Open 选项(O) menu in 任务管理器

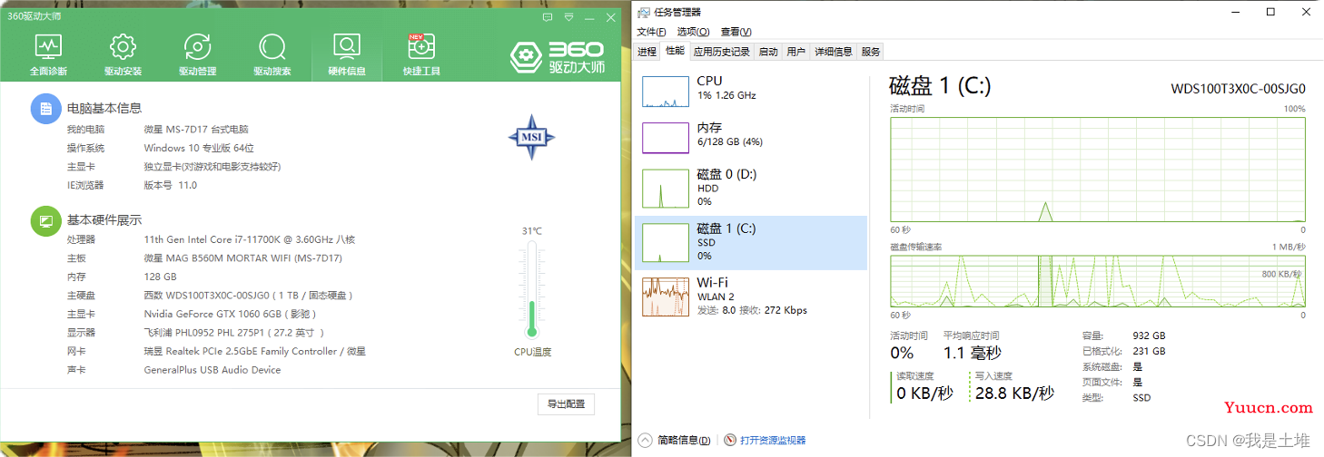694,32
